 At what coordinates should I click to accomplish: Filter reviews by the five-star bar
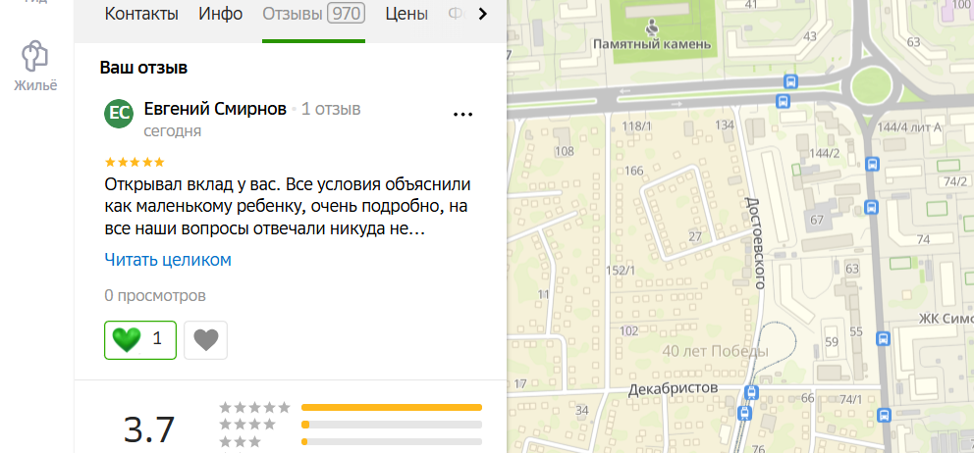click(x=392, y=408)
